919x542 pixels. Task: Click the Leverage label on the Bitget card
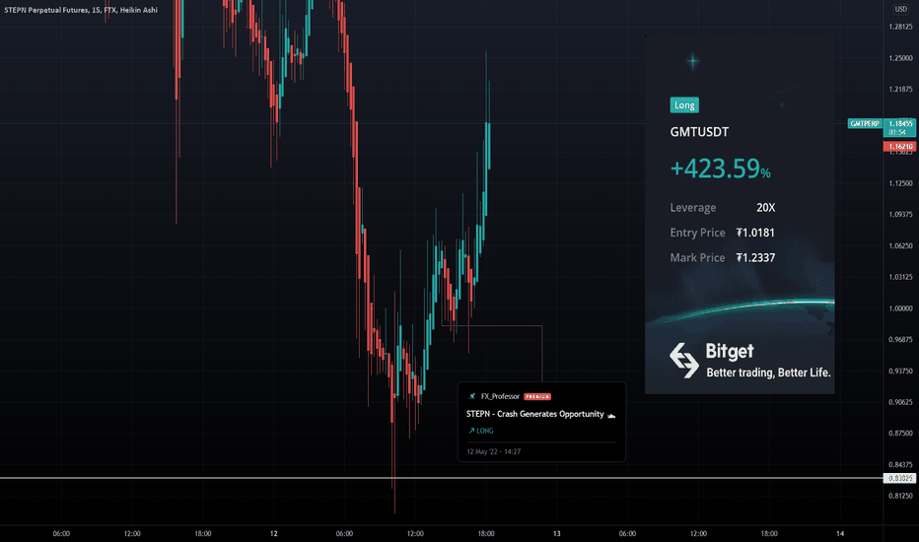[x=693, y=207]
